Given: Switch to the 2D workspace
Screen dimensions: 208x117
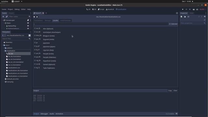Looking at the screenshot, I should pos(88,9).
